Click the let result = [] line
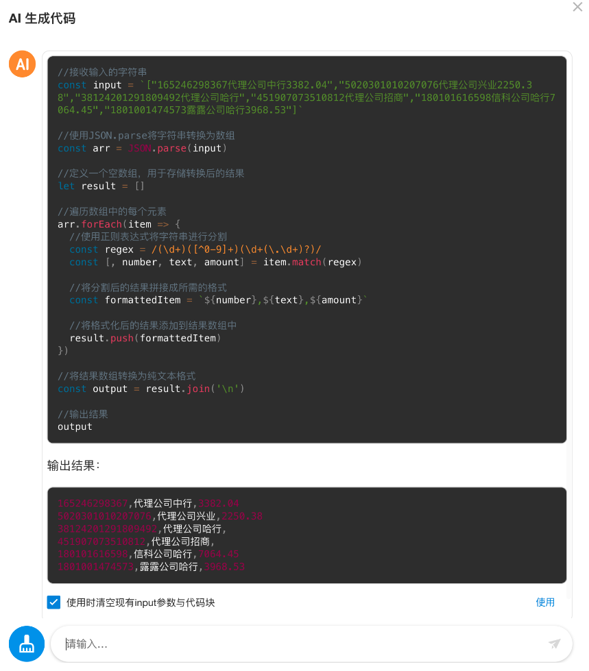 [x=101, y=186]
